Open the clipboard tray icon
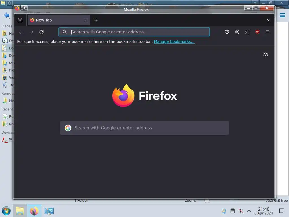 (233, 211)
